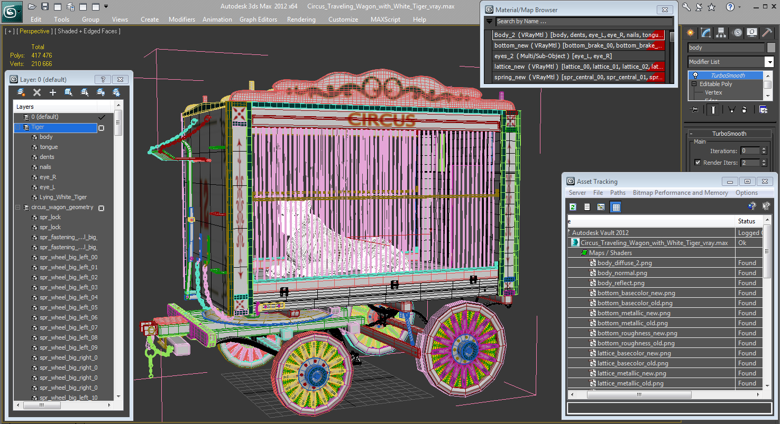
Task: Open the Modifiers menu
Action: (182, 20)
